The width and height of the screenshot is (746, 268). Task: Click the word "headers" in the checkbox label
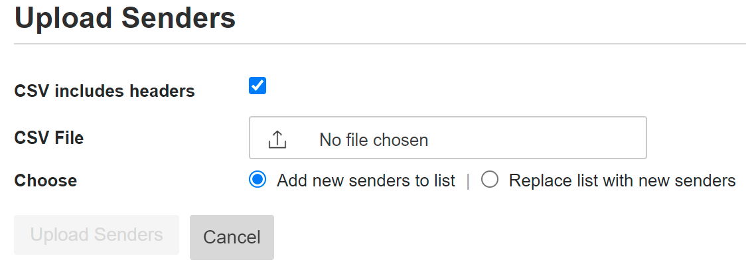pos(164,91)
